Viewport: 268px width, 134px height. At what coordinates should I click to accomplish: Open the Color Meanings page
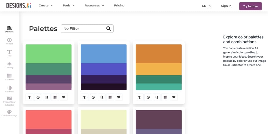(9, 113)
